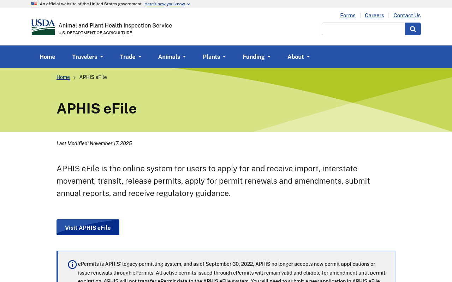Viewport: 452px width, 282px height.
Task: Click Animal and Plant Health Inspection Service title
Action: pyautogui.click(x=115, y=25)
